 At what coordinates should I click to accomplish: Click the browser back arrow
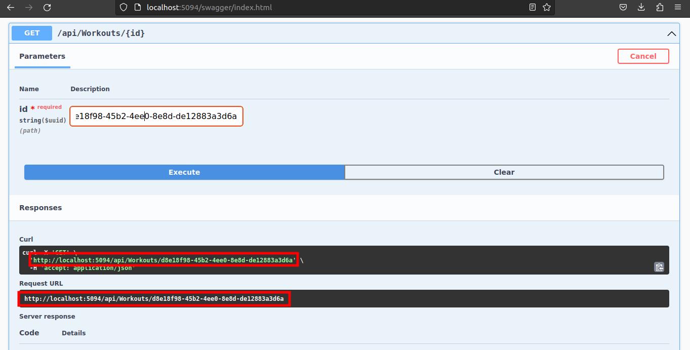pos(11,8)
